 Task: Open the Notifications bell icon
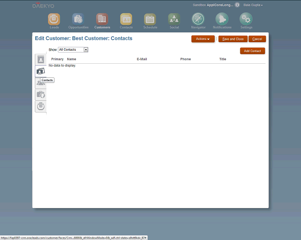click(222, 19)
